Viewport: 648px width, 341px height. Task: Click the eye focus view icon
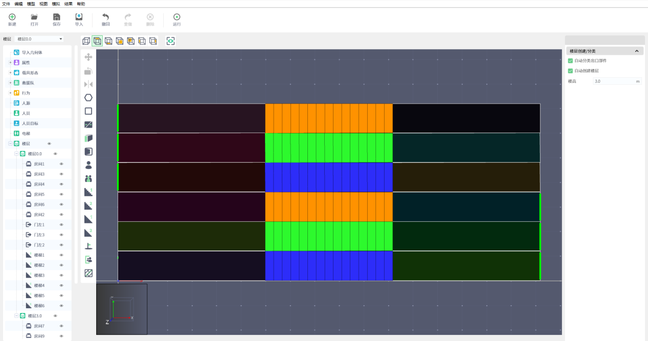[171, 41]
